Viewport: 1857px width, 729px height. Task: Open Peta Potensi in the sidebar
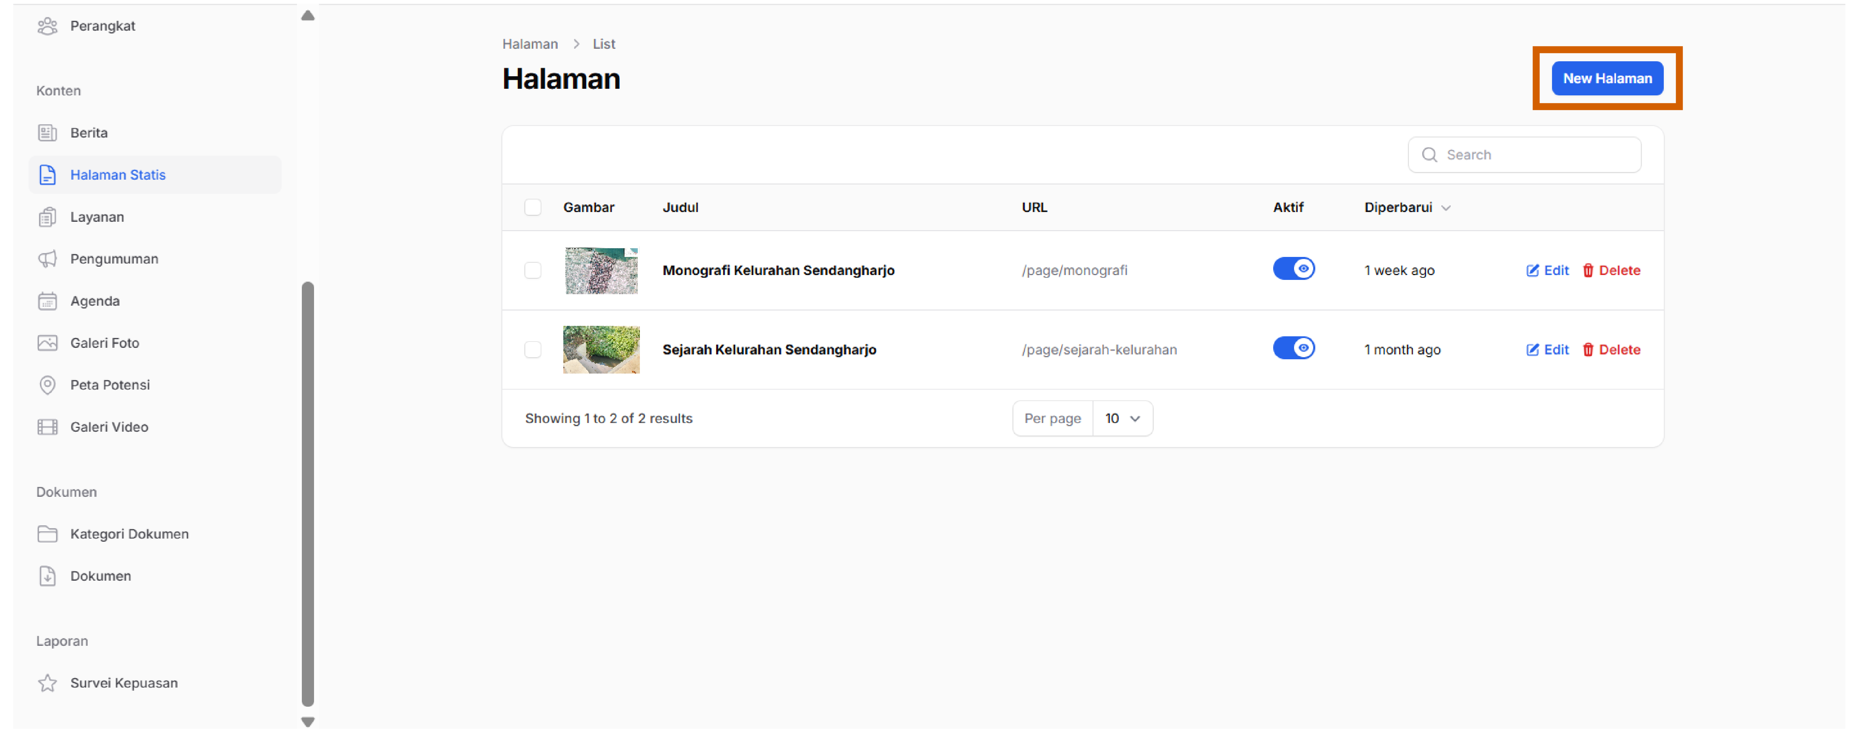[x=155, y=385]
